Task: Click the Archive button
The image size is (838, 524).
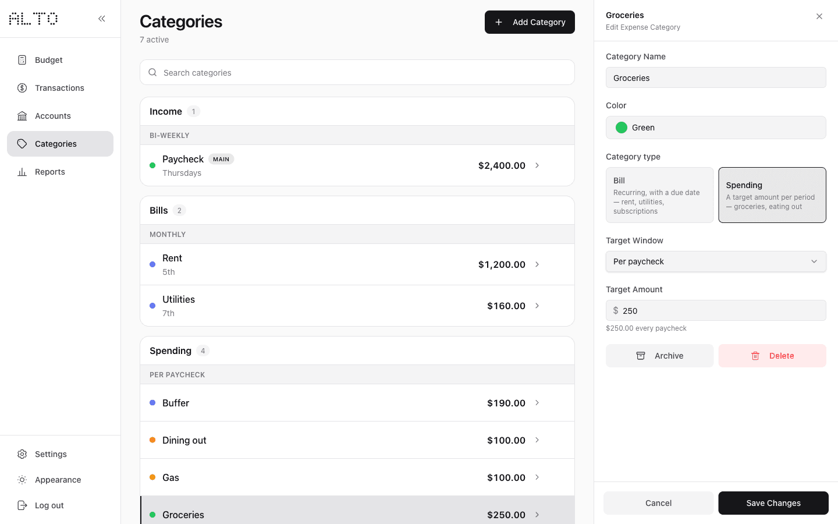Action: click(x=659, y=356)
